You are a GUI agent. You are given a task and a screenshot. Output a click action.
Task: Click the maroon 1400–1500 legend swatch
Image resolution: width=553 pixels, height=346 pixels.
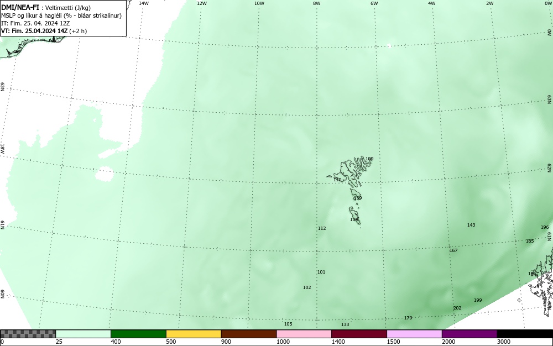[x=359, y=334]
